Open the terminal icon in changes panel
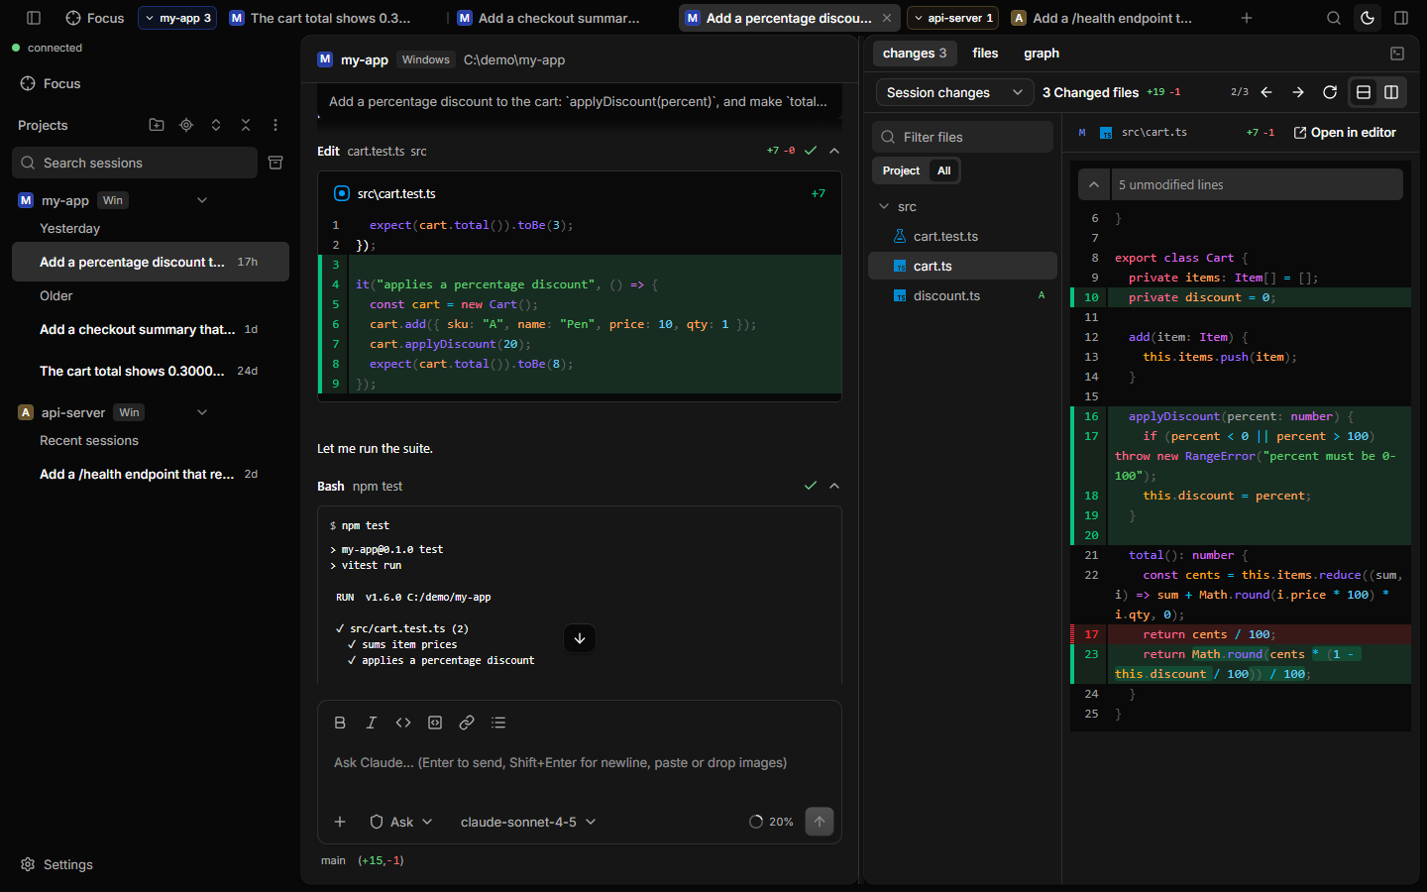The width and height of the screenshot is (1427, 892). pyautogui.click(x=1397, y=54)
